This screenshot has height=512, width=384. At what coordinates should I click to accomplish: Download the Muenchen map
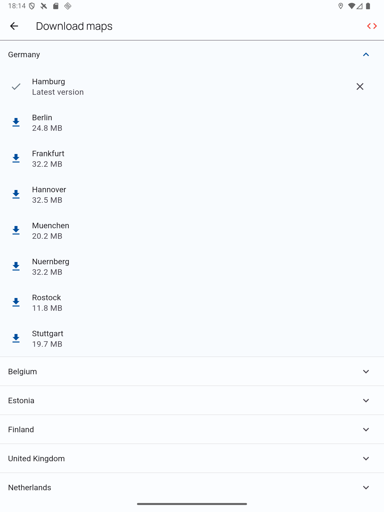16,230
